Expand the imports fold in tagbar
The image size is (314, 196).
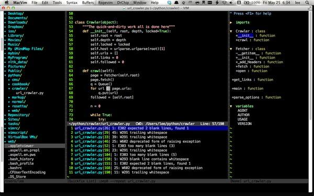click(x=231, y=22)
